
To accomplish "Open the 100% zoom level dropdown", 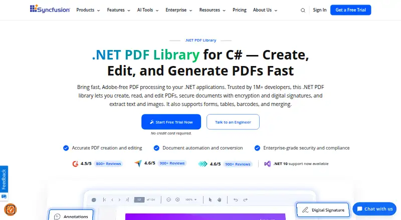I will (191, 199).
